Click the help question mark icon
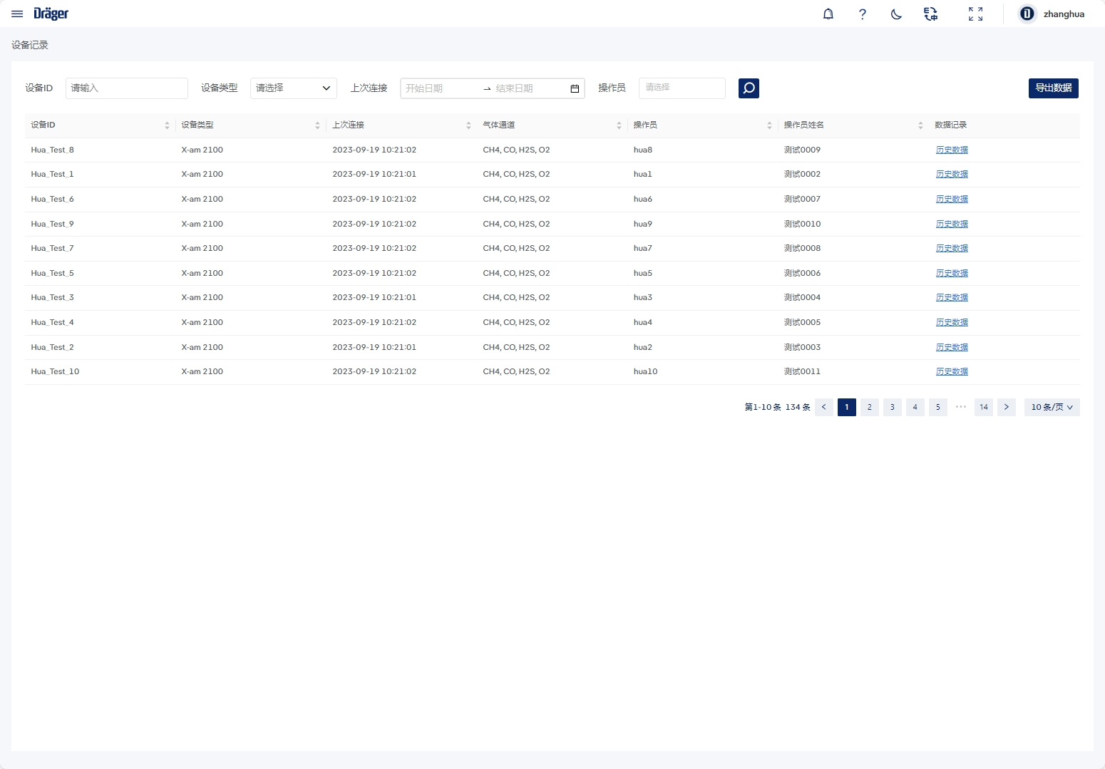The image size is (1105, 769). click(862, 14)
